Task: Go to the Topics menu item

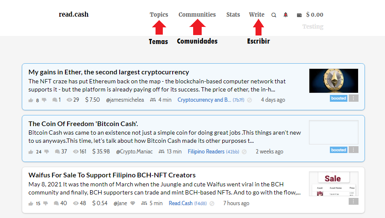Action: click(x=159, y=15)
